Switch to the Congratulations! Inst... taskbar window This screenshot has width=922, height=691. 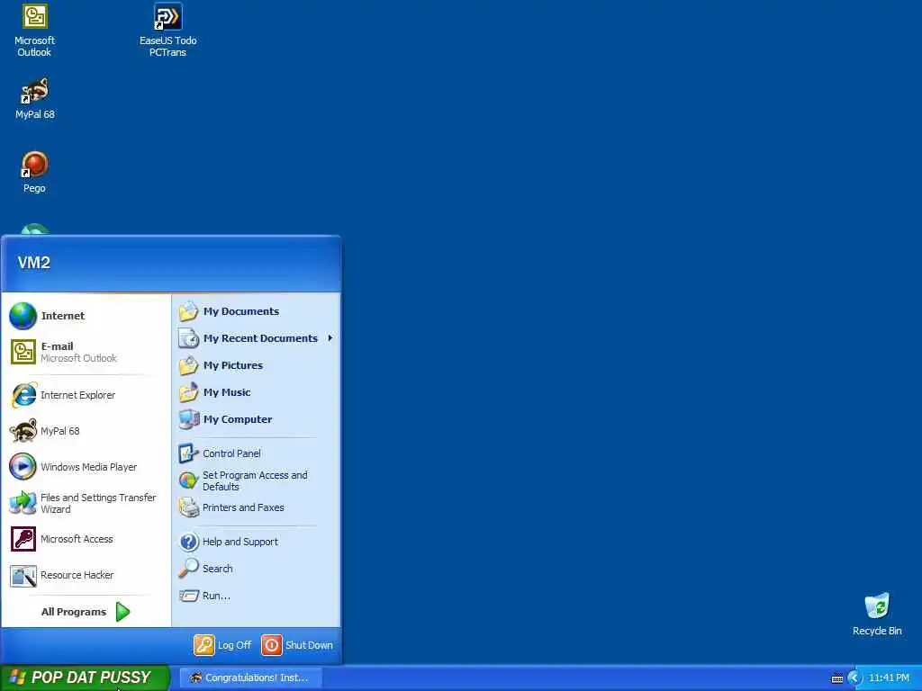tap(251, 678)
